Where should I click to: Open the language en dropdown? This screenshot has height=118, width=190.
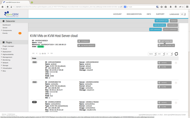[x=183, y=14]
